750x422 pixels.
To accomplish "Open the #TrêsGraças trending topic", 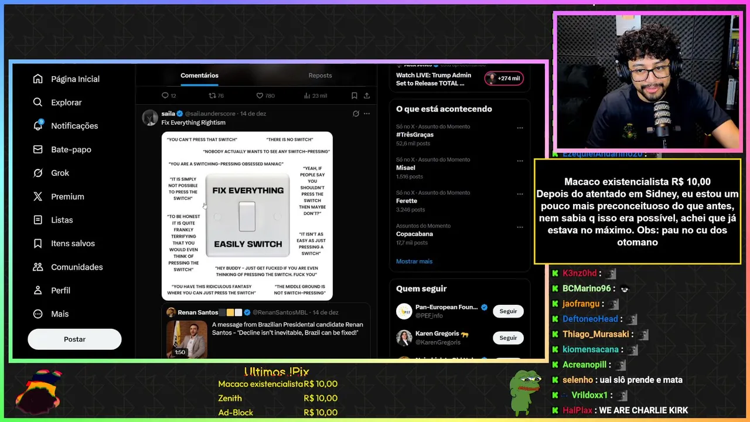I will [x=415, y=135].
